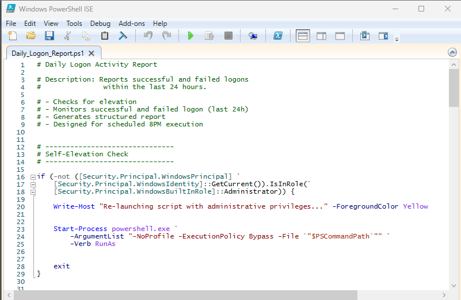Screen dimensions: 461x300
Task: Redo the last undone edit
Action: pyautogui.click(x=166, y=36)
